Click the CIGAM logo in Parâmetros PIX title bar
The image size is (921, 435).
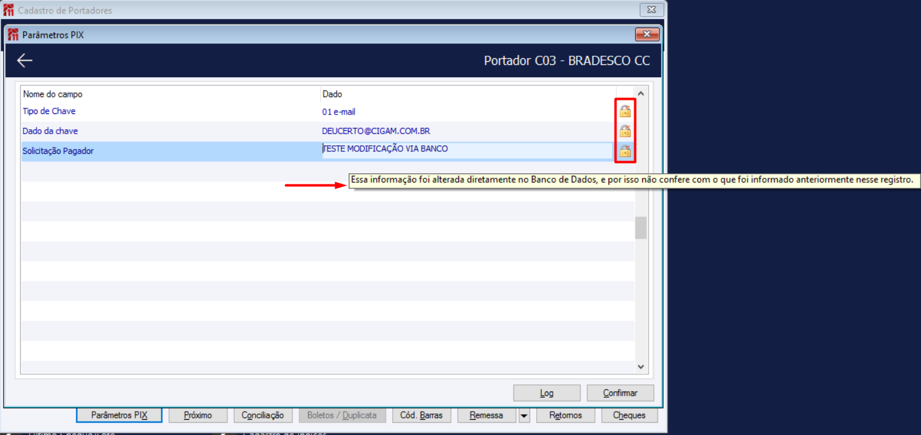(12, 34)
